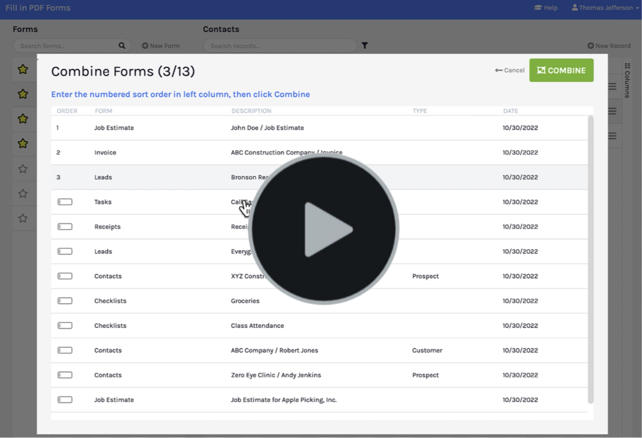This screenshot has width=642, height=438.
Task: Enable the fifth empty favorite star
Action: [x=23, y=169]
